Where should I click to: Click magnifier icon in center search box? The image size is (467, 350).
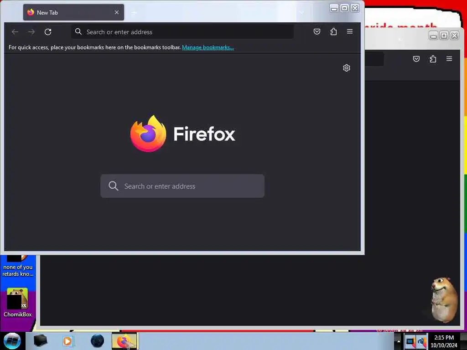click(114, 186)
